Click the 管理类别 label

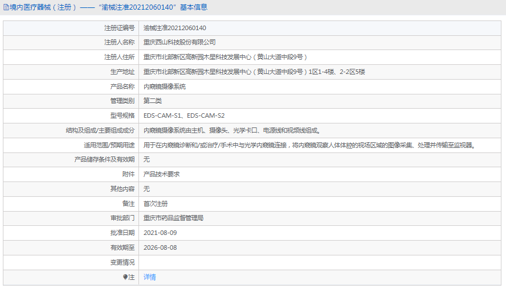coord(123,101)
